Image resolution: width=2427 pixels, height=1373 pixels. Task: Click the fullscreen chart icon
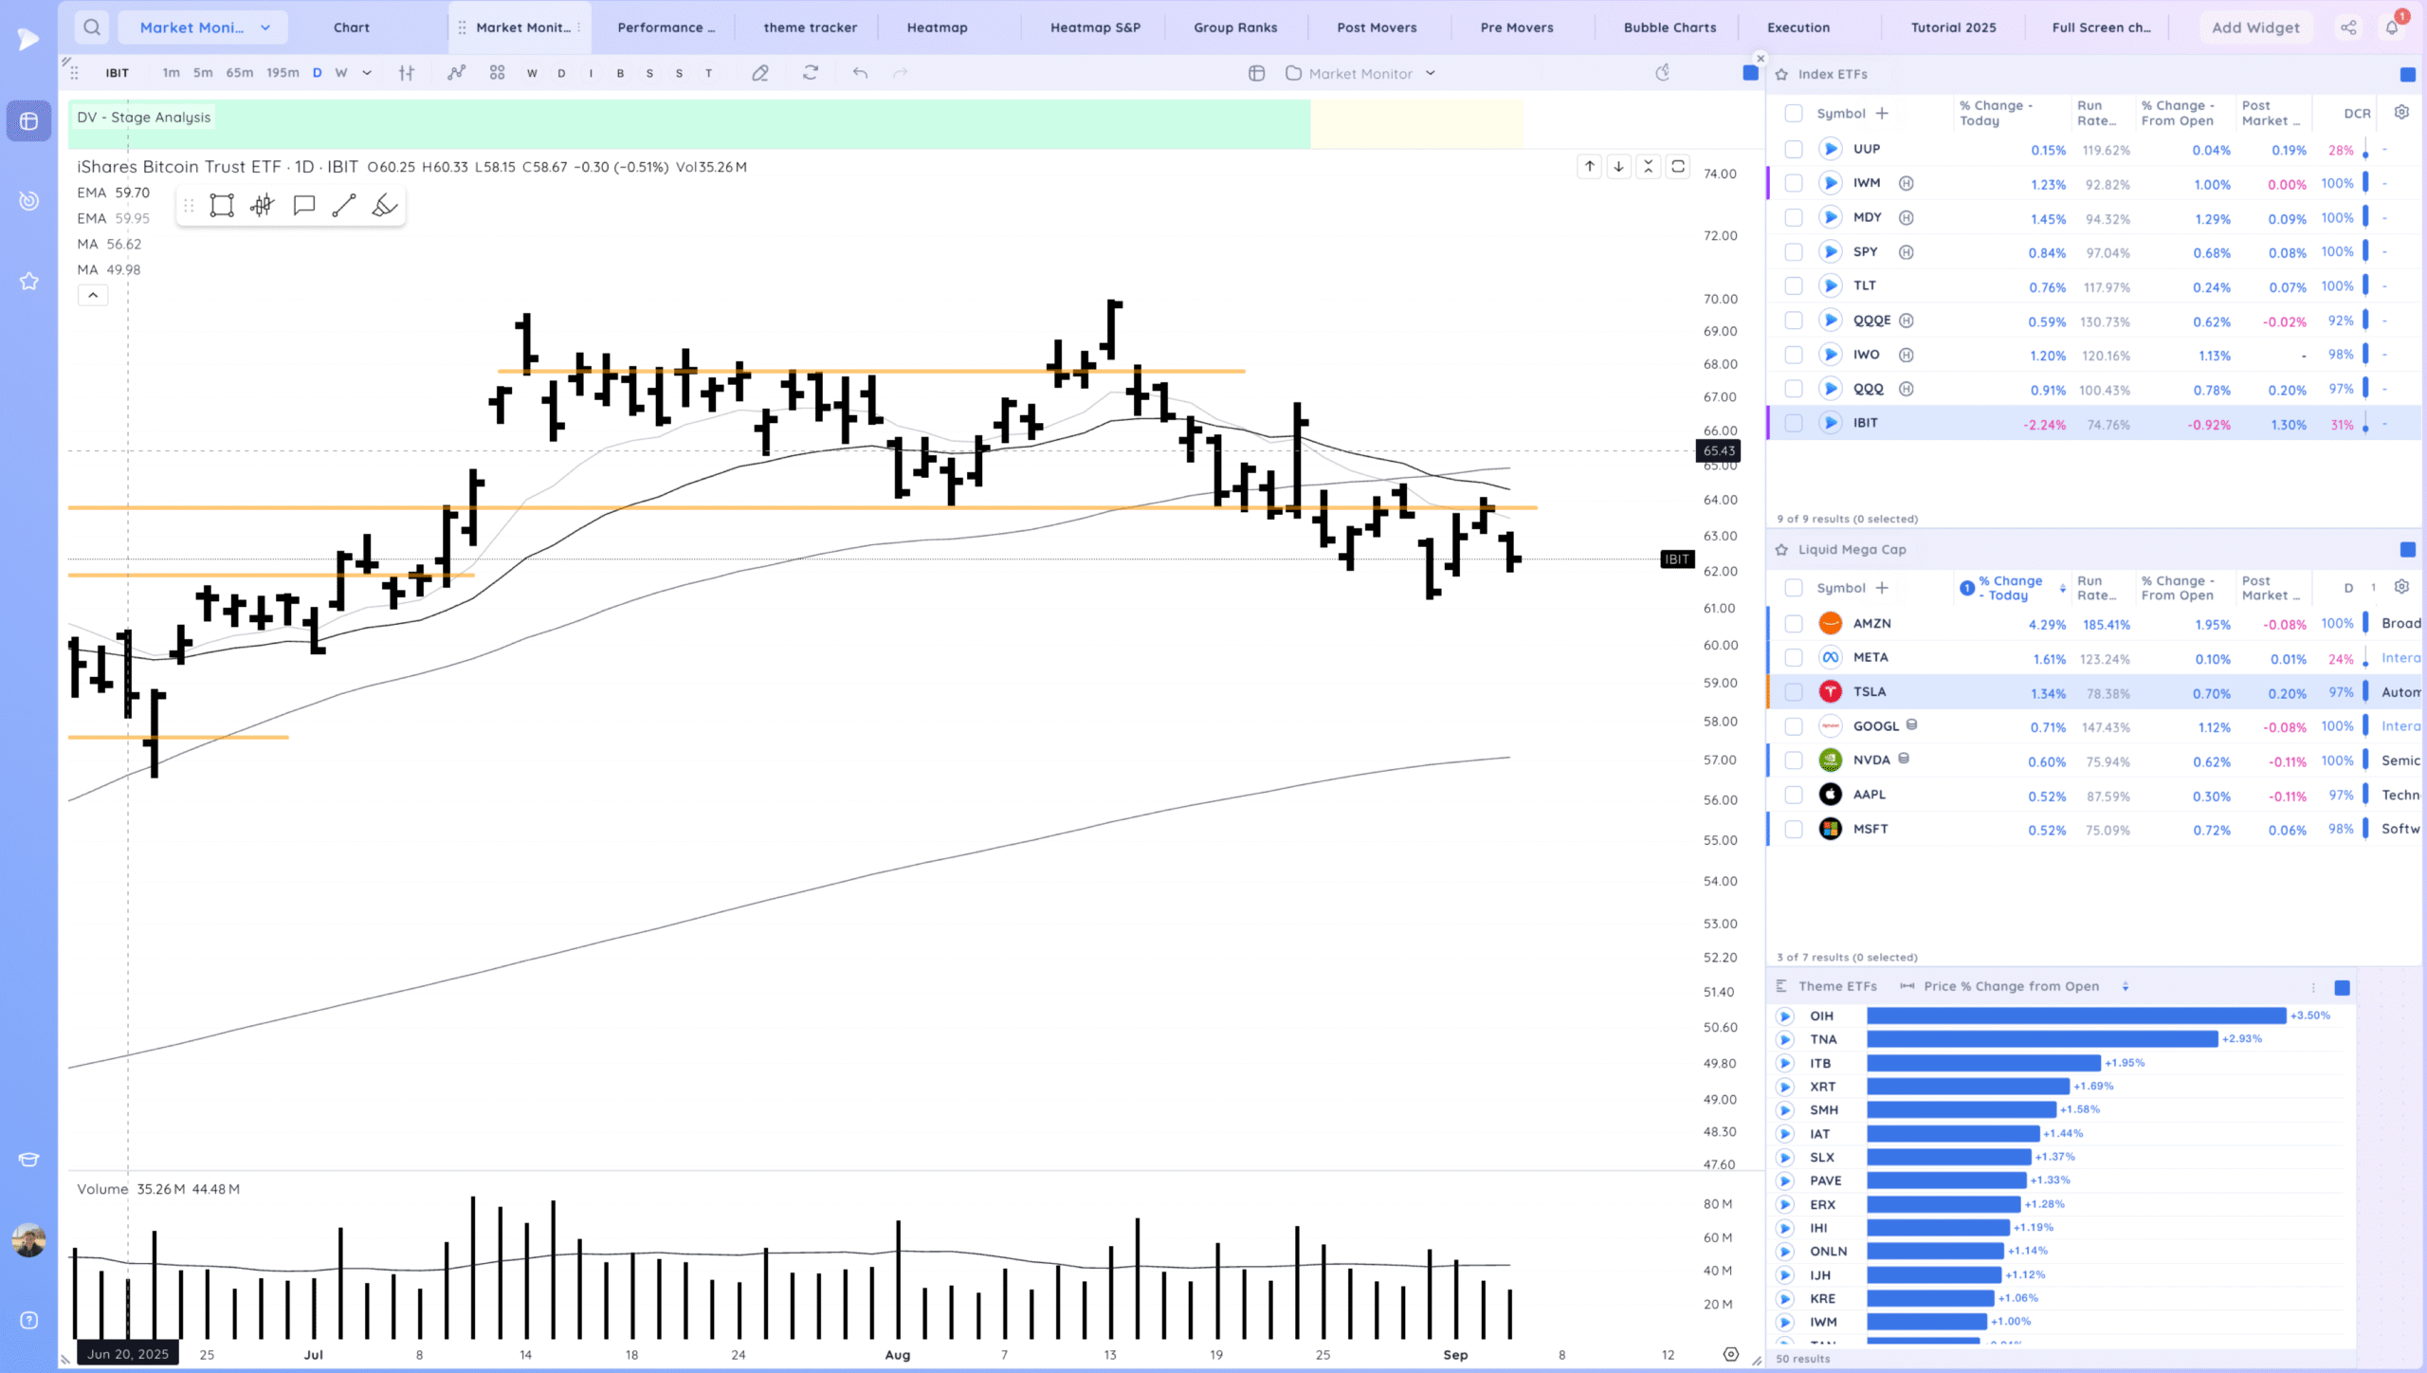coord(1678,167)
